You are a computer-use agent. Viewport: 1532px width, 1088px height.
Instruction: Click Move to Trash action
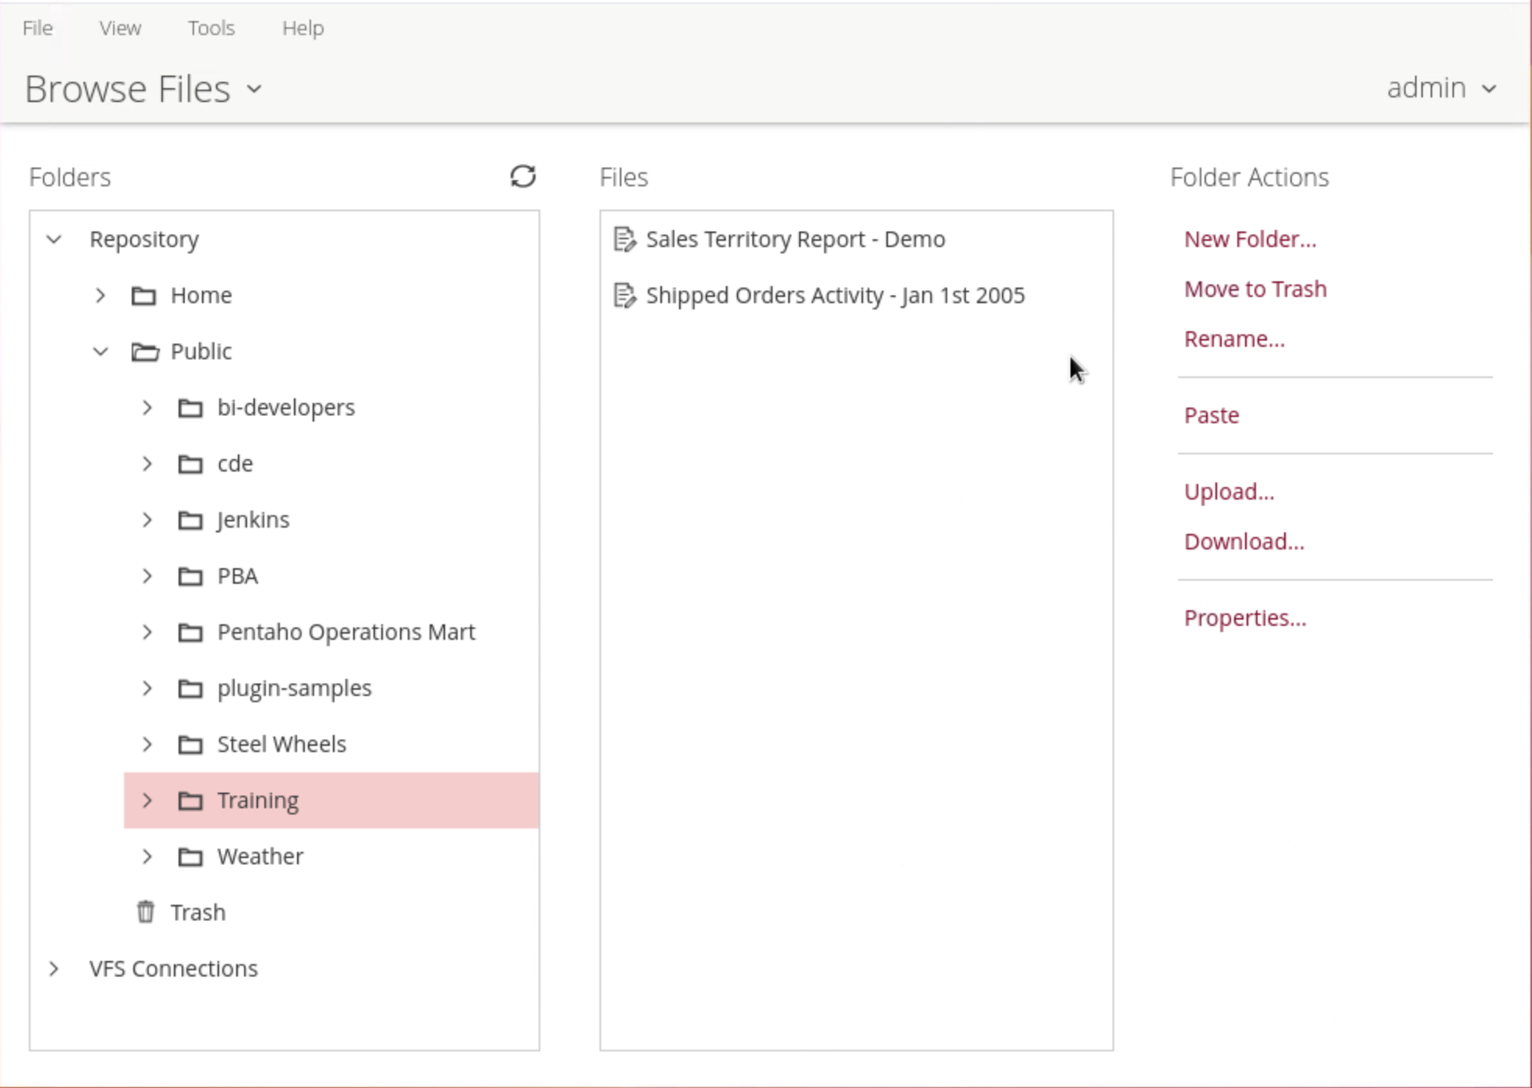[x=1254, y=289]
